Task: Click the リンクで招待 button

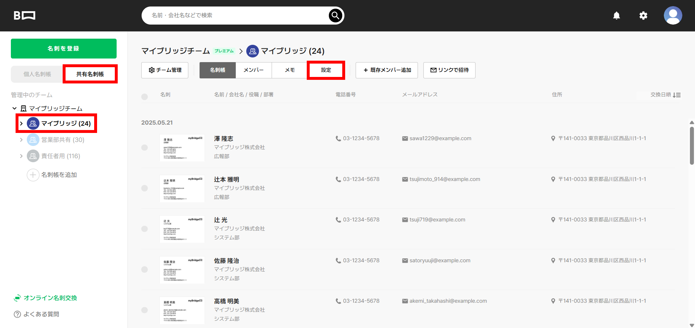Action: click(449, 70)
